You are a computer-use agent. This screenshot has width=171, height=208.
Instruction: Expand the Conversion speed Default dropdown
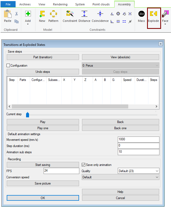click(x=120, y=177)
